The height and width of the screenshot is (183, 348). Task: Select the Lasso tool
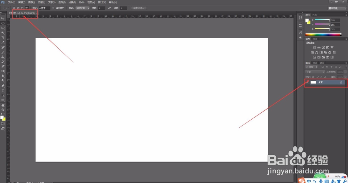click(x=3, y=28)
